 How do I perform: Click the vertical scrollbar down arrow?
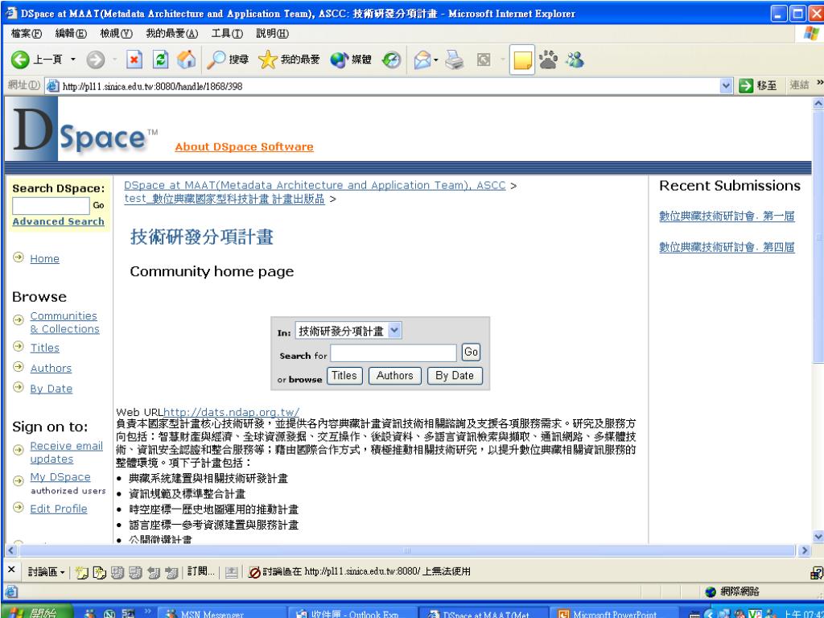pyautogui.click(x=818, y=537)
